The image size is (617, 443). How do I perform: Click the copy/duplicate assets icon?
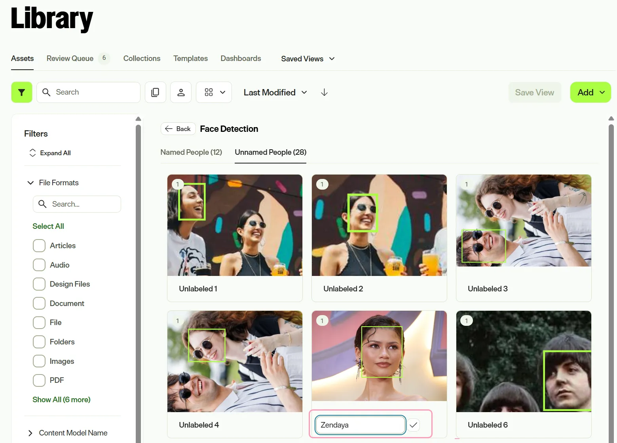coord(155,92)
